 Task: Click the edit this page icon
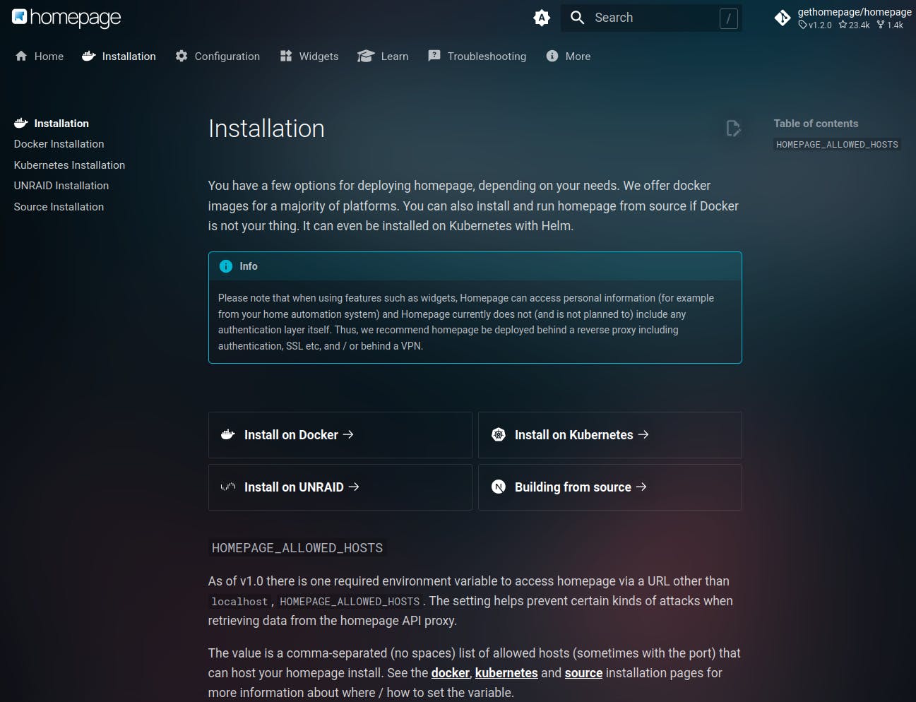(733, 128)
